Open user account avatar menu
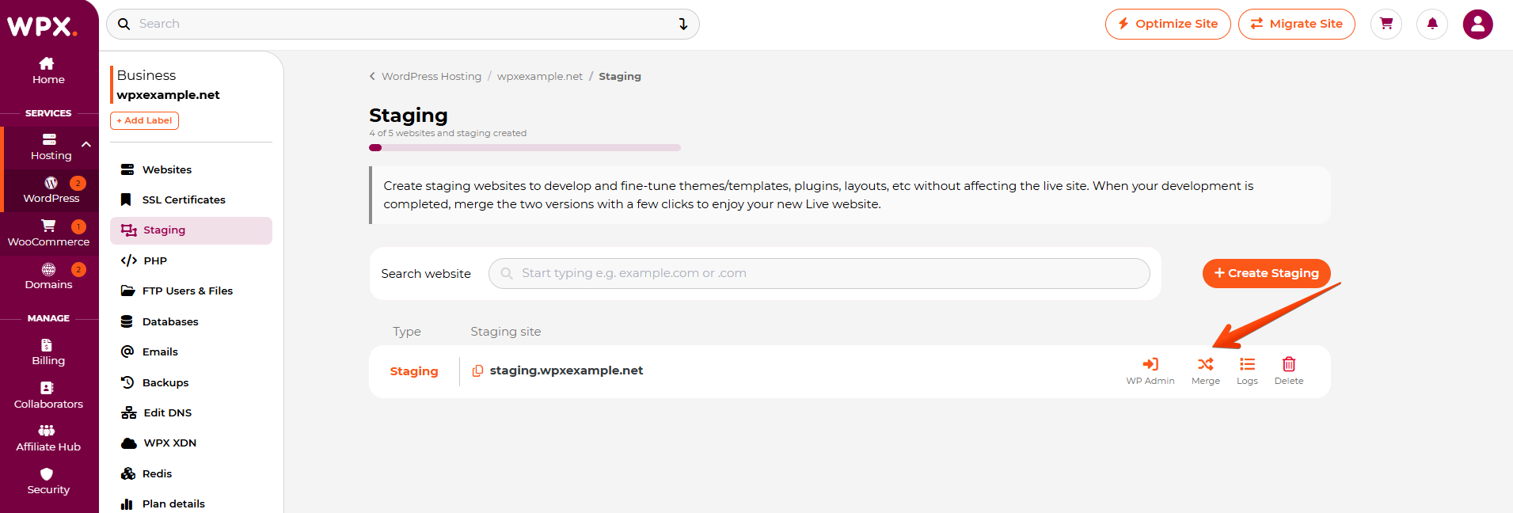The height and width of the screenshot is (513, 1513). click(x=1477, y=24)
